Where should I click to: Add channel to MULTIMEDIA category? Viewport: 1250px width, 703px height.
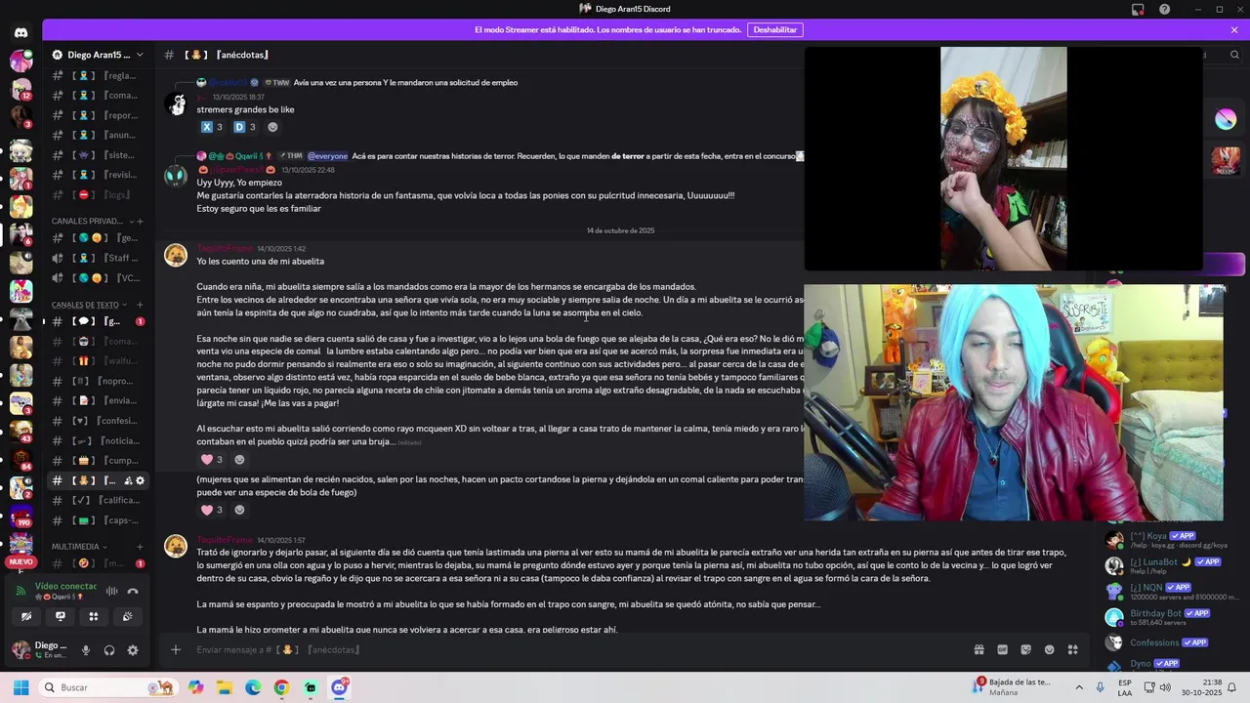point(140,547)
